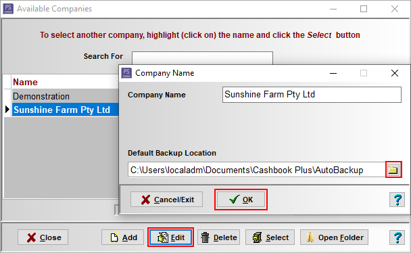Select Sunshine Farm Pty Ltd row
The height and width of the screenshot is (253, 411).
click(x=65, y=110)
